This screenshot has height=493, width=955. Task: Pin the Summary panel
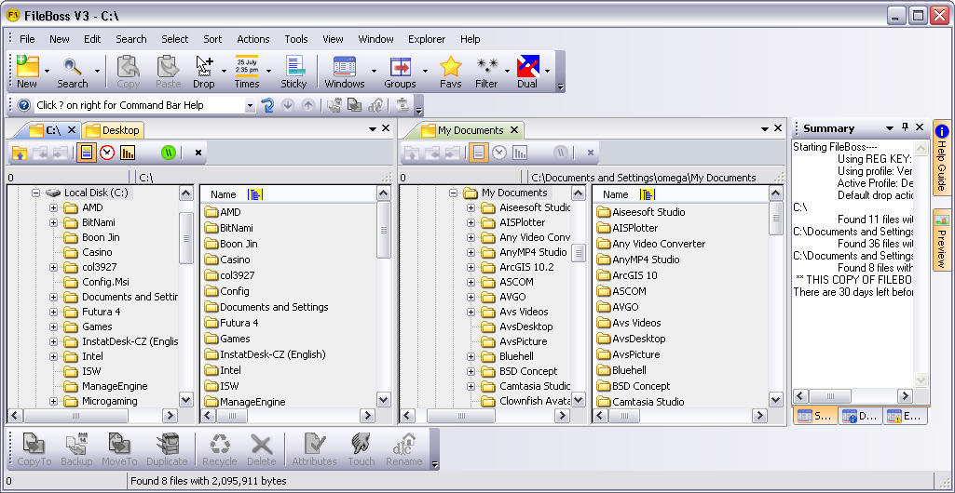905,127
